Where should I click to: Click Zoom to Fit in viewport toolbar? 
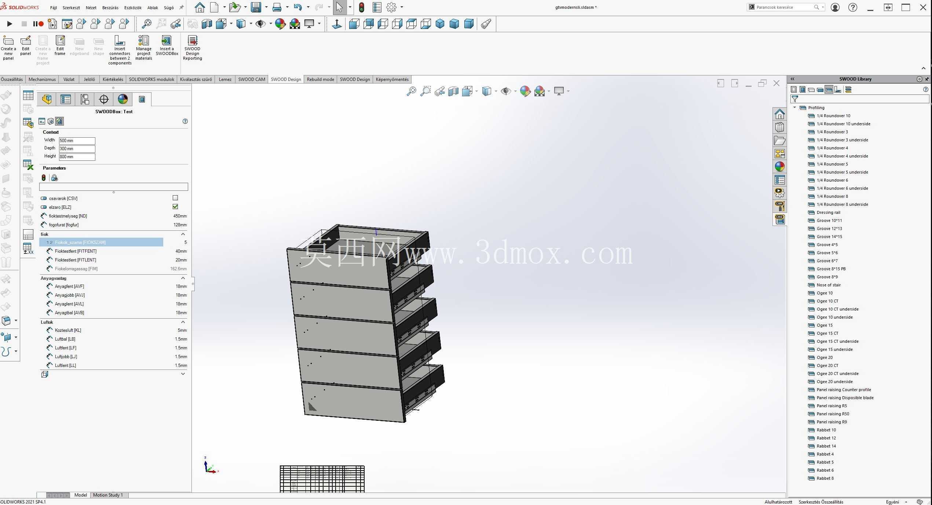411,91
